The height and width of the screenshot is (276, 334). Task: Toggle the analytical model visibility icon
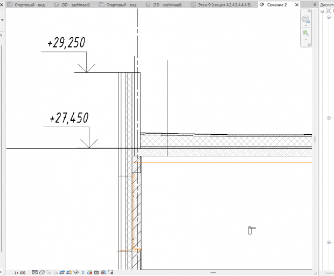click(x=103, y=272)
